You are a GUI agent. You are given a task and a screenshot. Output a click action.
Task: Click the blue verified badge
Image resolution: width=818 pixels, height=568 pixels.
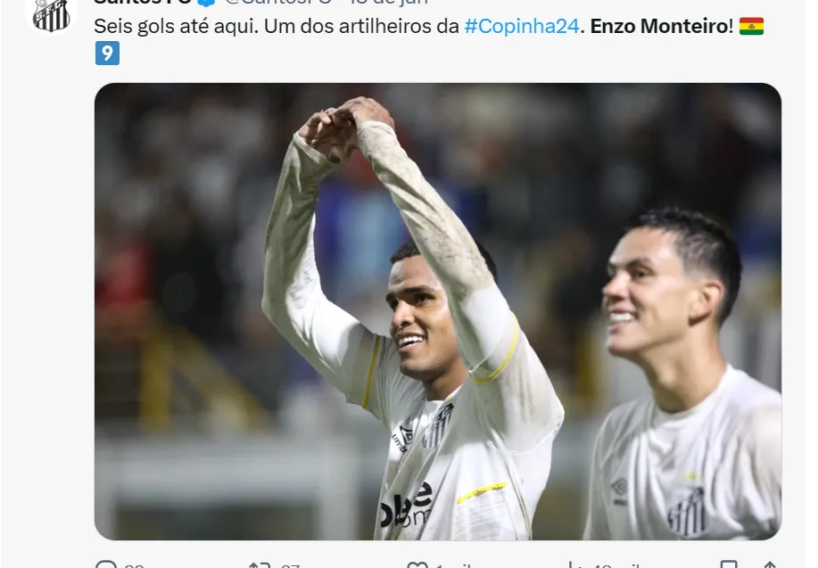point(207,2)
